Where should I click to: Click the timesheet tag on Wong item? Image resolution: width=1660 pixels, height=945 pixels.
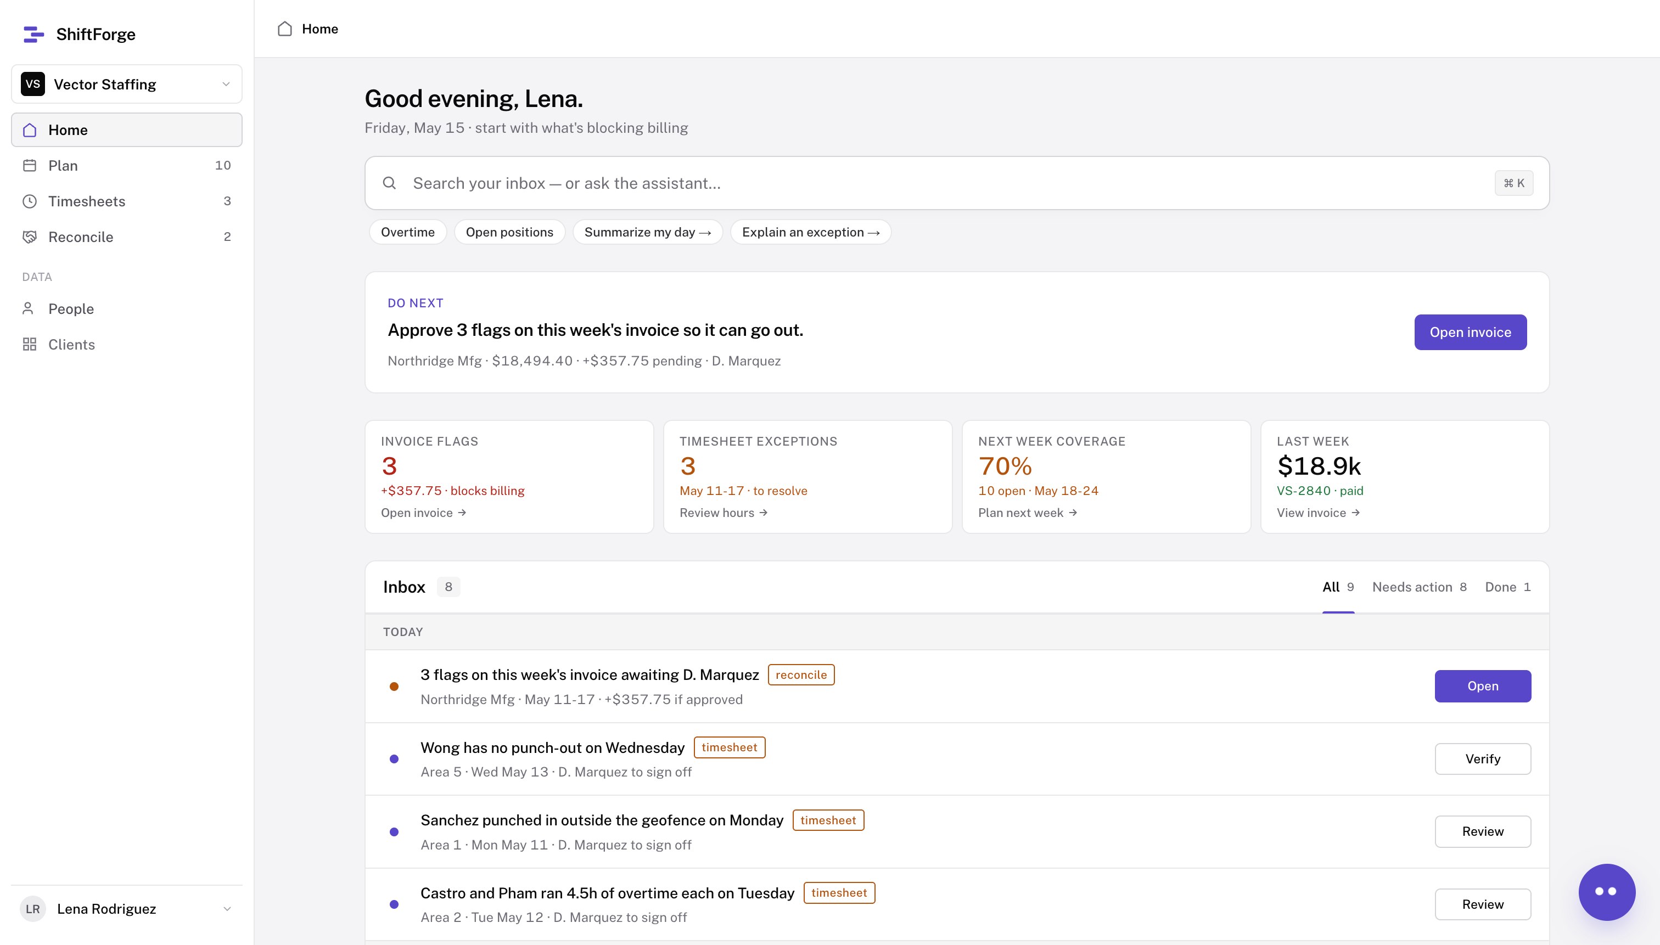(730, 747)
